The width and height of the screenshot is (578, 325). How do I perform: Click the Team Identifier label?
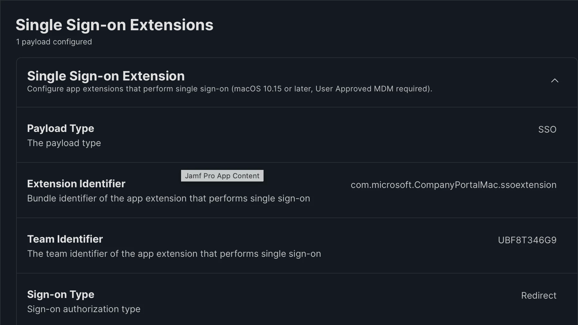[x=65, y=239]
